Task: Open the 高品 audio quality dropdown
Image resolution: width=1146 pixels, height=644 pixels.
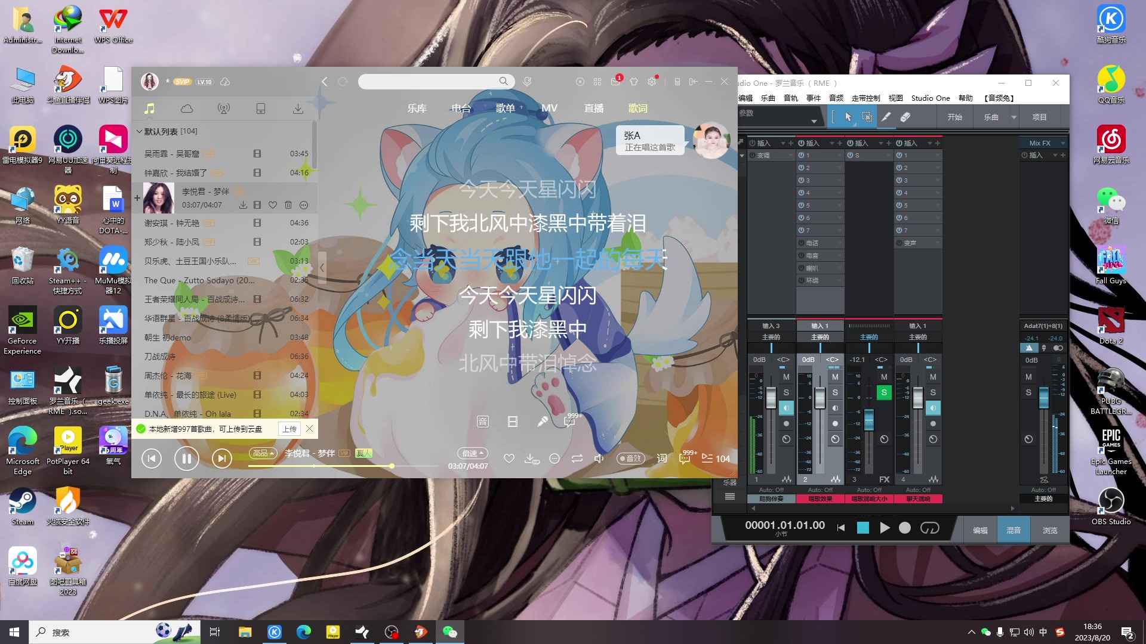Action: click(x=263, y=453)
